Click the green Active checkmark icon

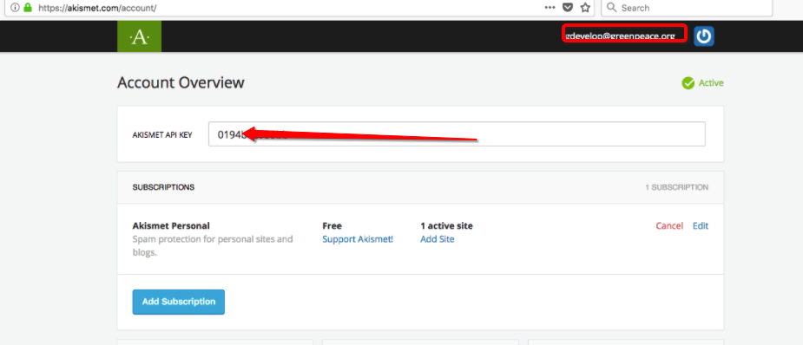(x=688, y=83)
